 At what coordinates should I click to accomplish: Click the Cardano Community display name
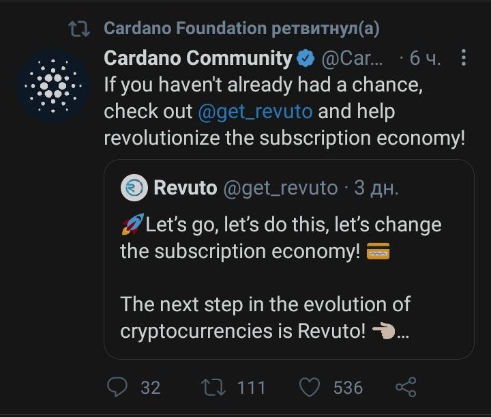pyautogui.click(x=198, y=59)
